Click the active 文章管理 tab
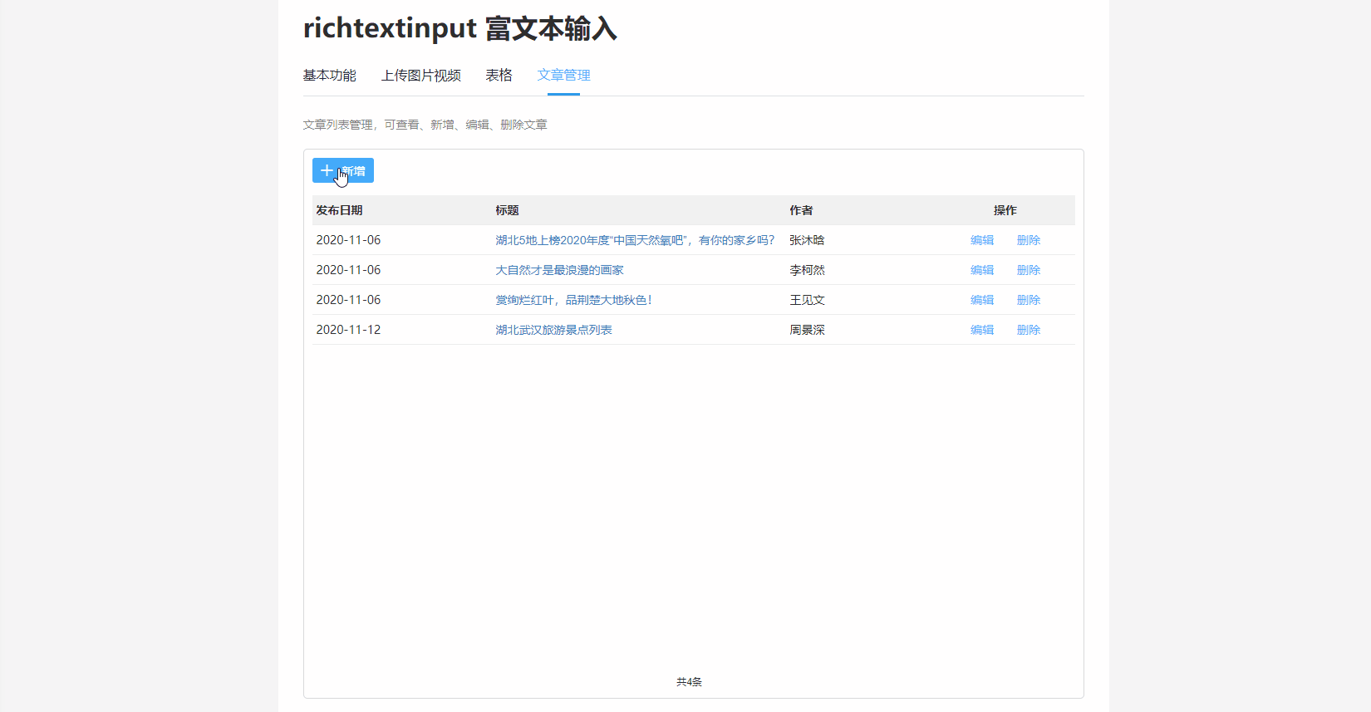 click(x=563, y=76)
